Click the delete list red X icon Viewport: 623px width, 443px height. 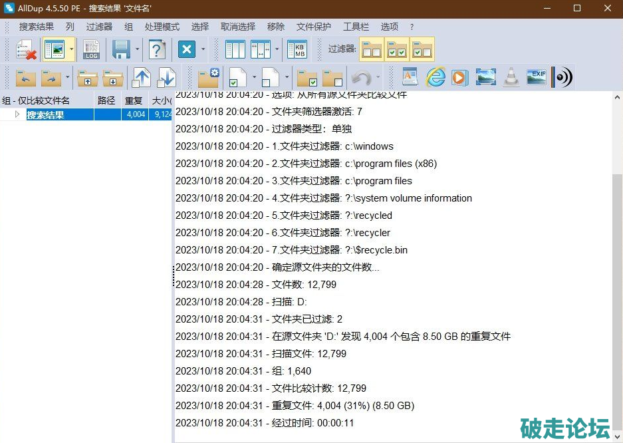click(x=25, y=50)
